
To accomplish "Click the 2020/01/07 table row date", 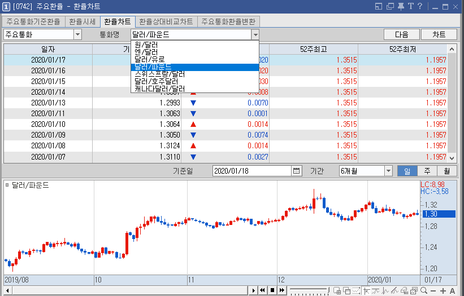I will point(48,157).
